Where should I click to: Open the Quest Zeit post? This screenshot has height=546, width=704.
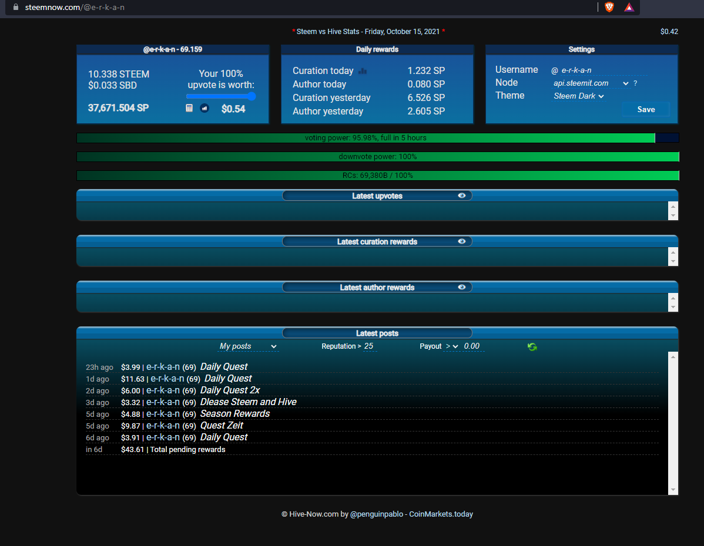click(x=222, y=425)
